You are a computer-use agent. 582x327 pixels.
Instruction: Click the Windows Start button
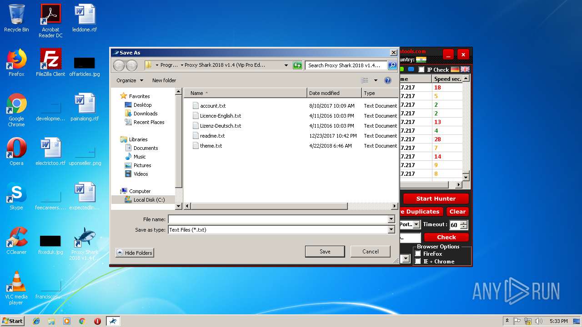pos(13,321)
